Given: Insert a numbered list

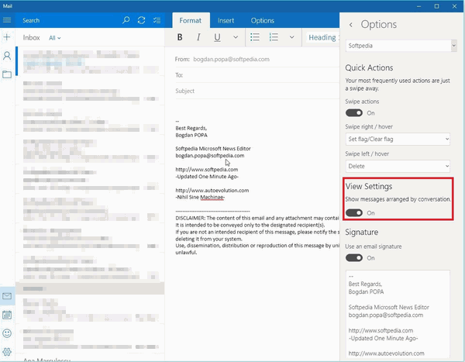Looking at the screenshot, I should [x=274, y=37].
